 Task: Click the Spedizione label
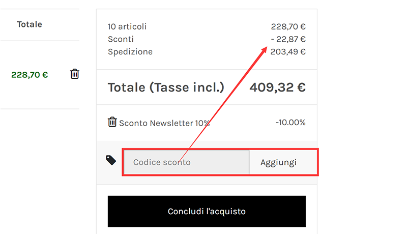(130, 52)
